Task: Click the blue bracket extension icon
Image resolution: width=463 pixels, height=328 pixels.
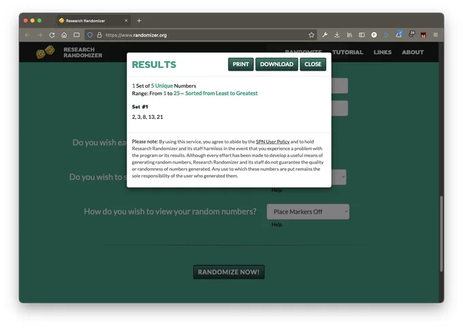Action: coord(386,35)
